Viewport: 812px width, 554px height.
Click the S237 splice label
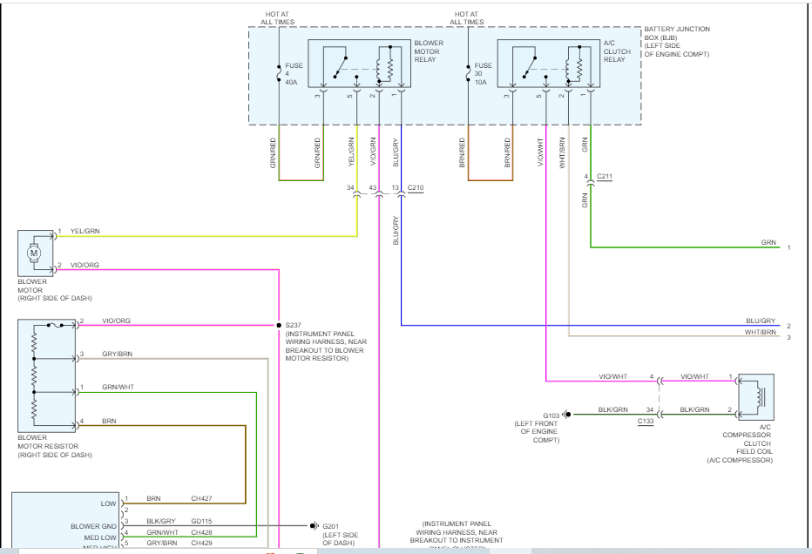click(293, 325)
